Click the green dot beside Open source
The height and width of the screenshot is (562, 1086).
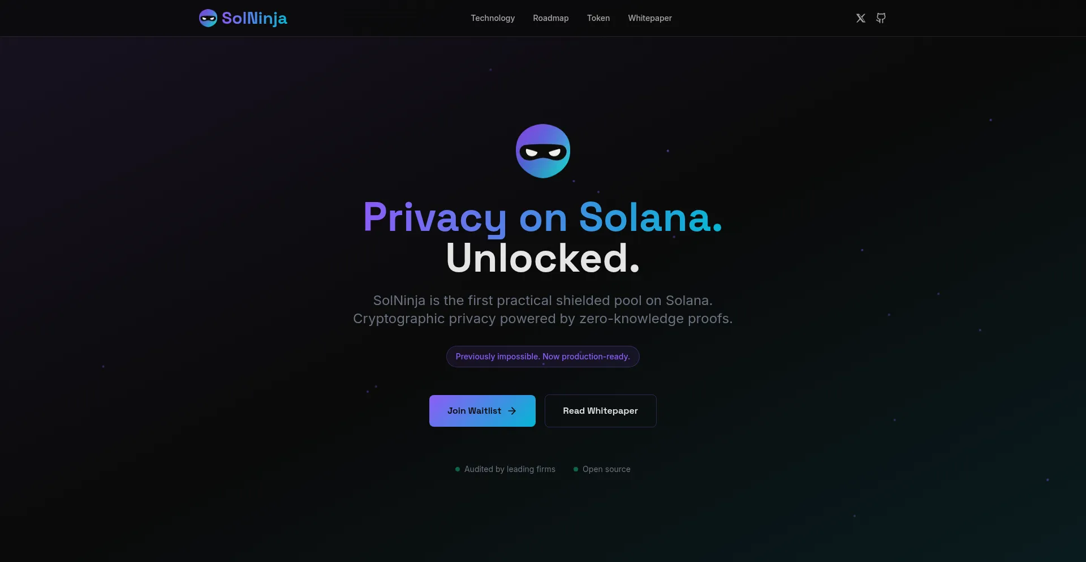tap(576, 469)
